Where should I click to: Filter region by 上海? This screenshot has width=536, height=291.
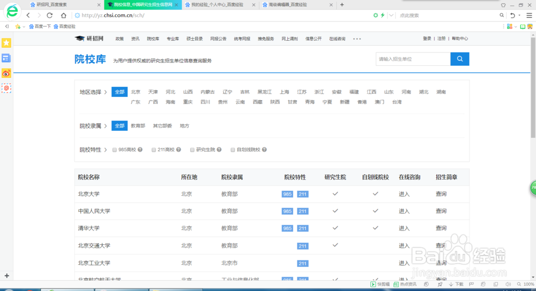tap(285, 92)
